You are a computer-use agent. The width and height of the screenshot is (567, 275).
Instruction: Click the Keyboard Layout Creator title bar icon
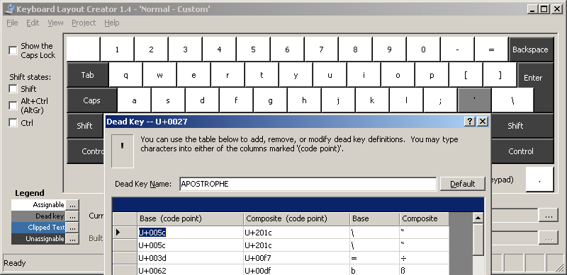pos(10,8)
